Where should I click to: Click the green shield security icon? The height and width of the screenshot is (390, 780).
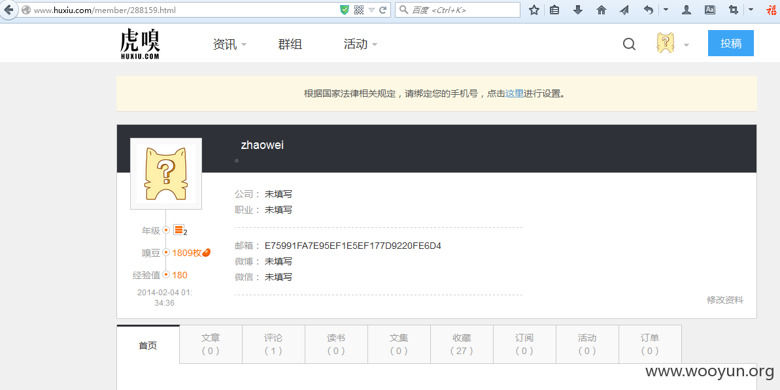[345, 10]
